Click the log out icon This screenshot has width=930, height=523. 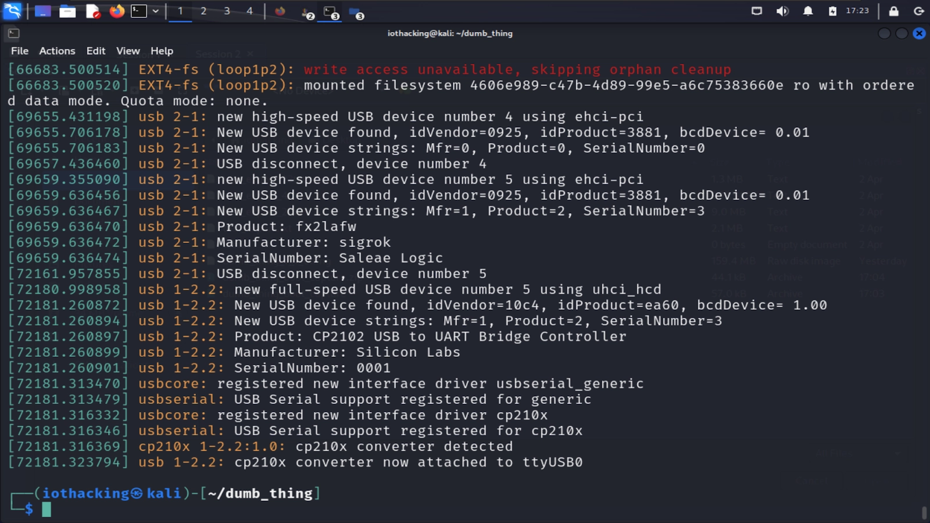pos(919,11)
